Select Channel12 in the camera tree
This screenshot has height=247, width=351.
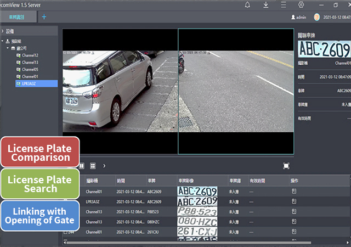pos(30,55)
